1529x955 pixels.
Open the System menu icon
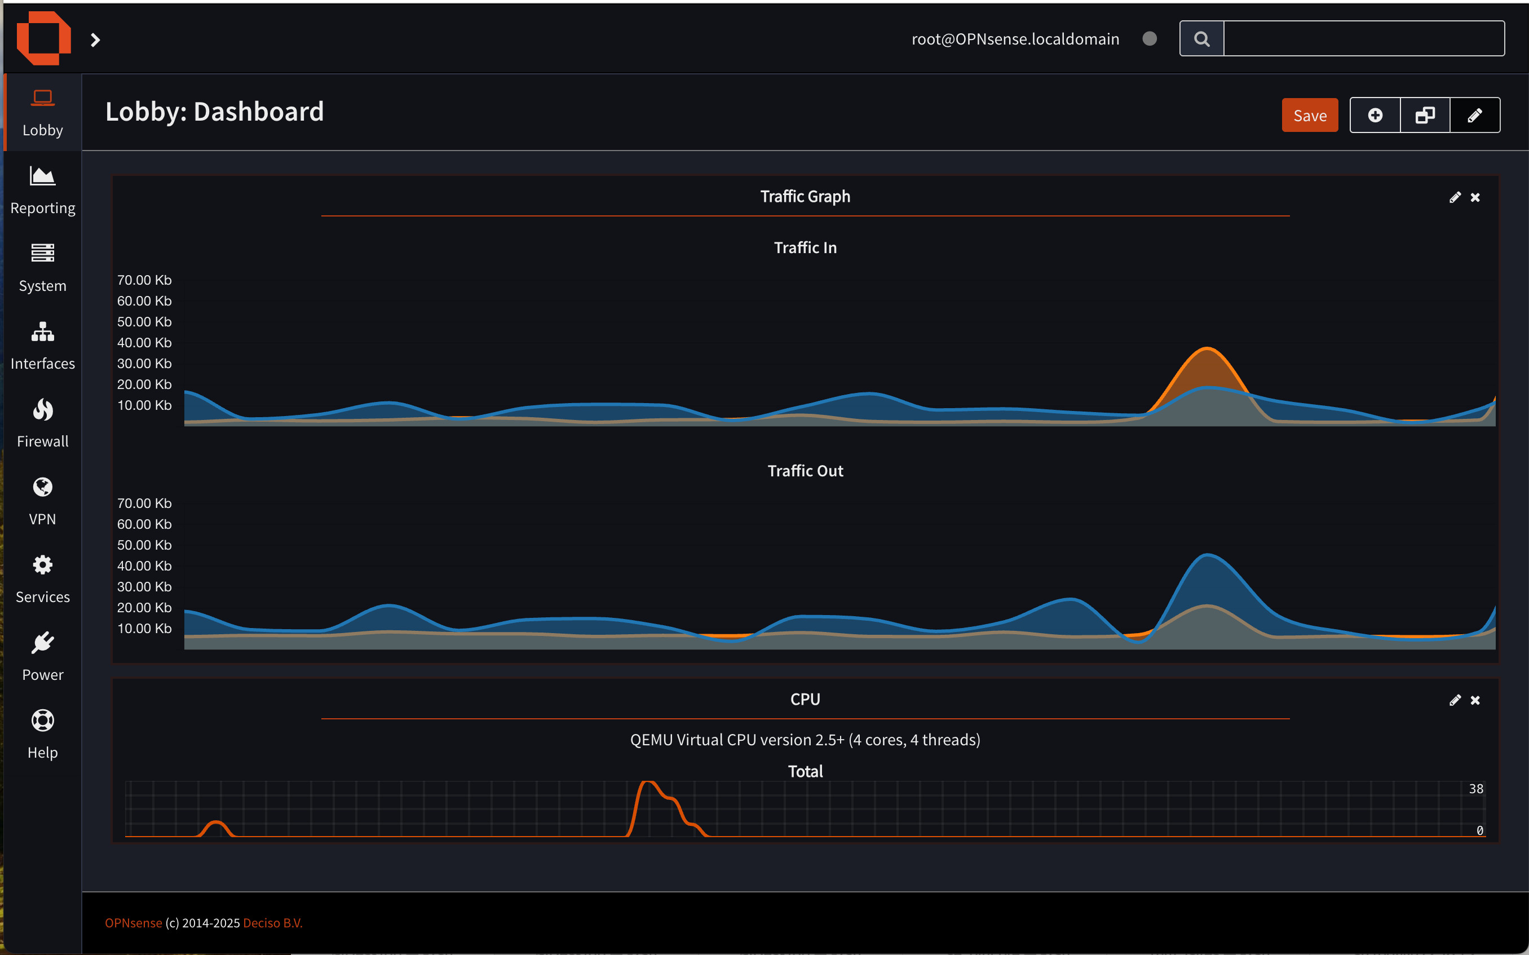(42, 253)
